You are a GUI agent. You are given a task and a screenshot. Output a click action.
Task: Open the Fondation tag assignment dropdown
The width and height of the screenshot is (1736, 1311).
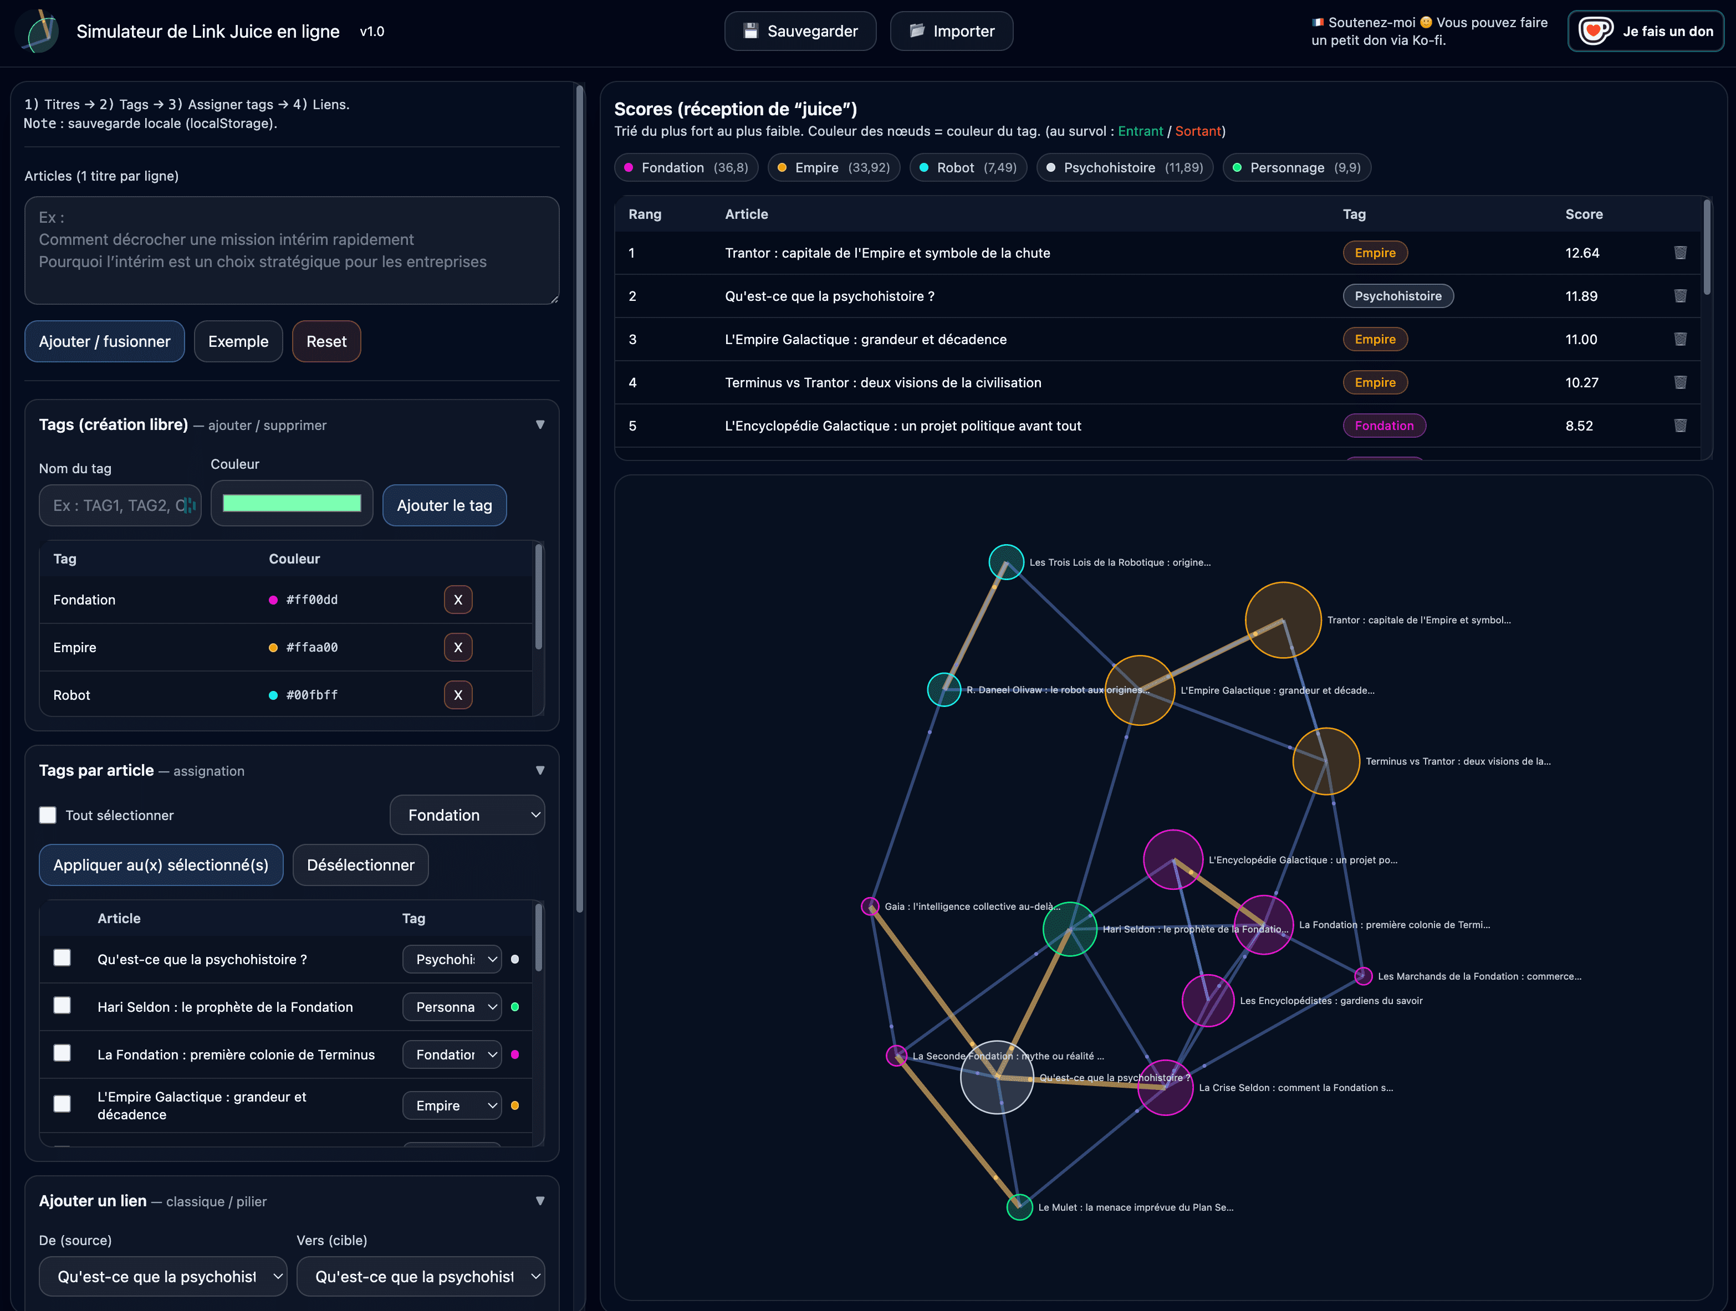[x=467, y=815]
